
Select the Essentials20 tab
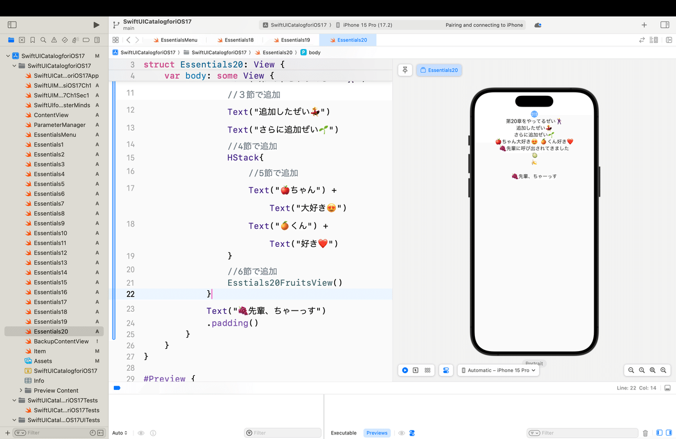tap(348, 40)
